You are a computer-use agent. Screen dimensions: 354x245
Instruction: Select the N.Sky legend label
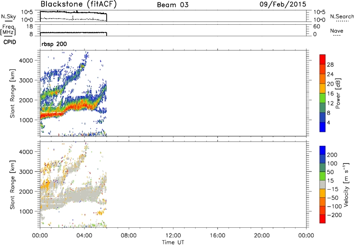pos(8,16)
